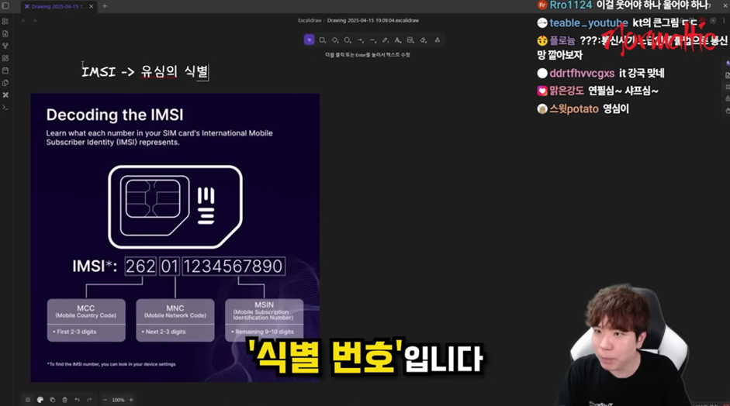Open the canvas hamburger menu

[x=28, y=400]
